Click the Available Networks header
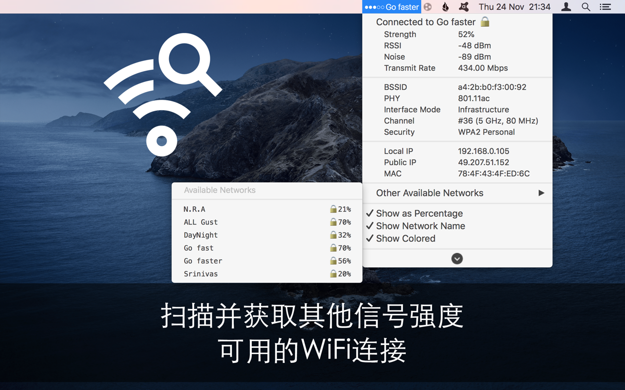 (x=220, y=190)
